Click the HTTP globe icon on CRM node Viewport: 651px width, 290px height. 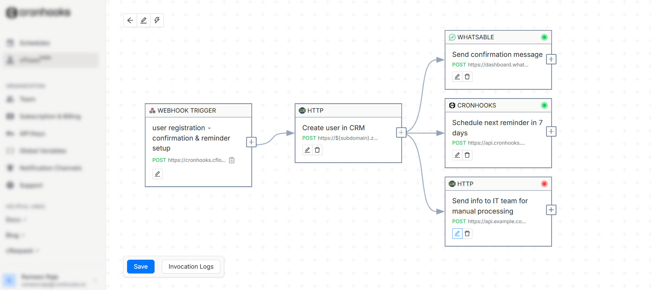(302, 111)
